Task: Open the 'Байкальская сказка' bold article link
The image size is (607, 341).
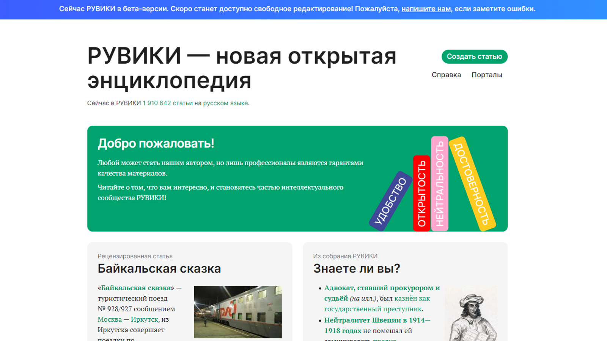Action: [136, 288]
